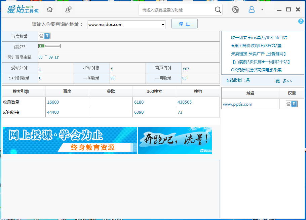Open the 一月收录 value 63 link
This screenshot has width=306, height=220.
(x=184, y=78)
